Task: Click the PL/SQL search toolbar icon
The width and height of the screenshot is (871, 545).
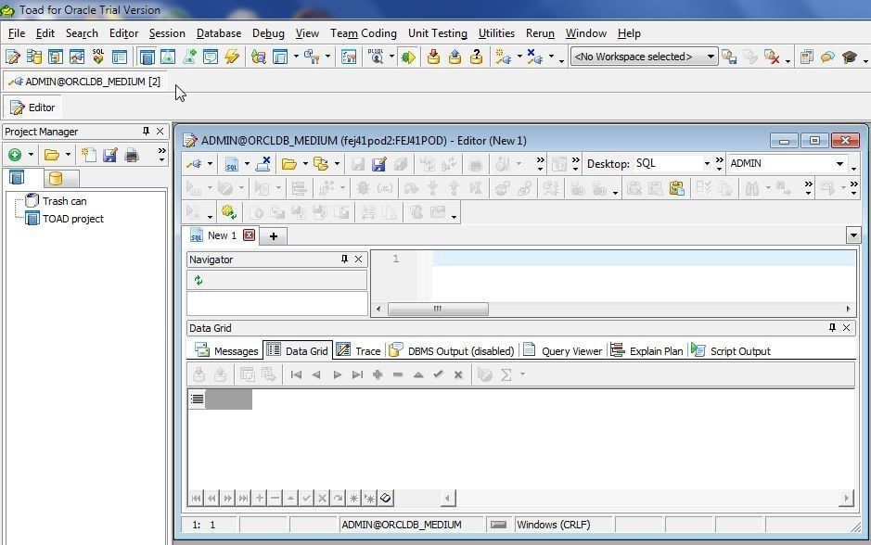Action: coord(376,57)
